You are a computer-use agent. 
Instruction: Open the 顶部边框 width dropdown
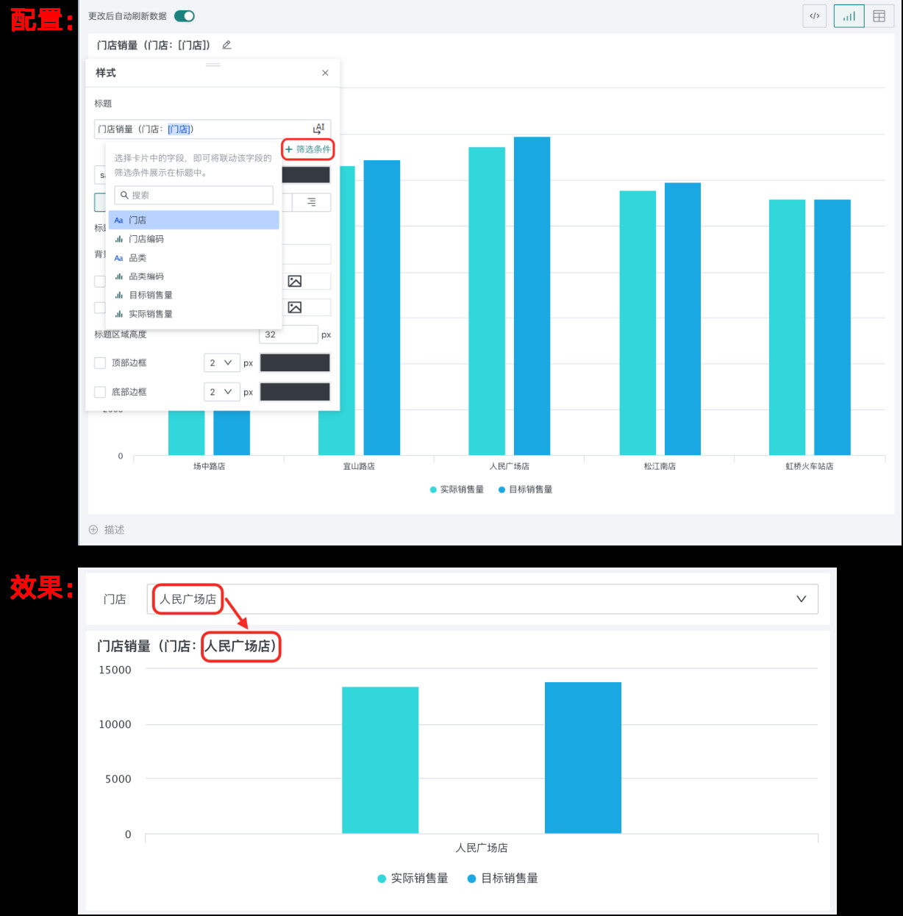tap(221, 363)
